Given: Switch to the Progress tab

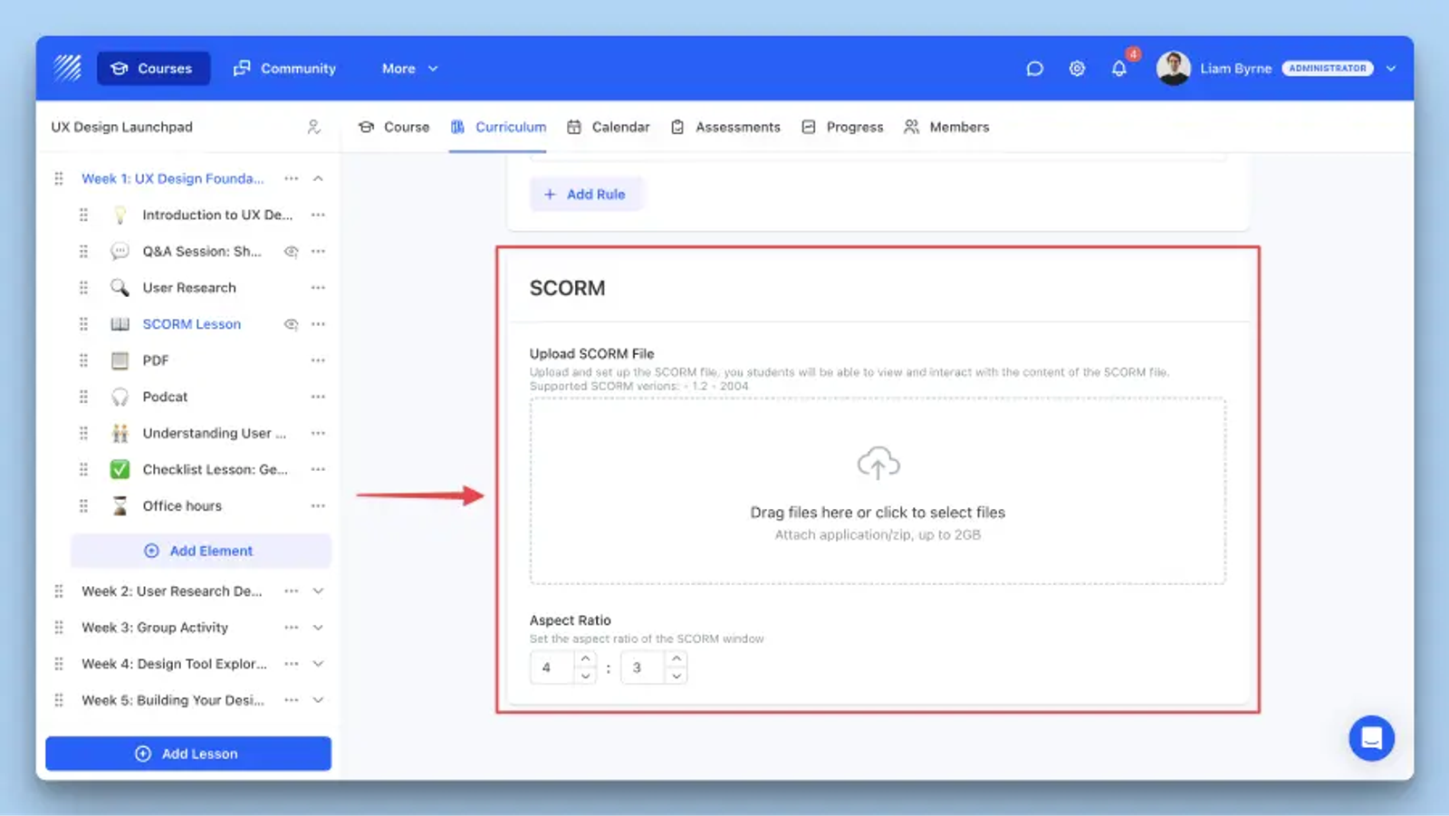Looking at the screenshot, I should (x=842, y=127).
